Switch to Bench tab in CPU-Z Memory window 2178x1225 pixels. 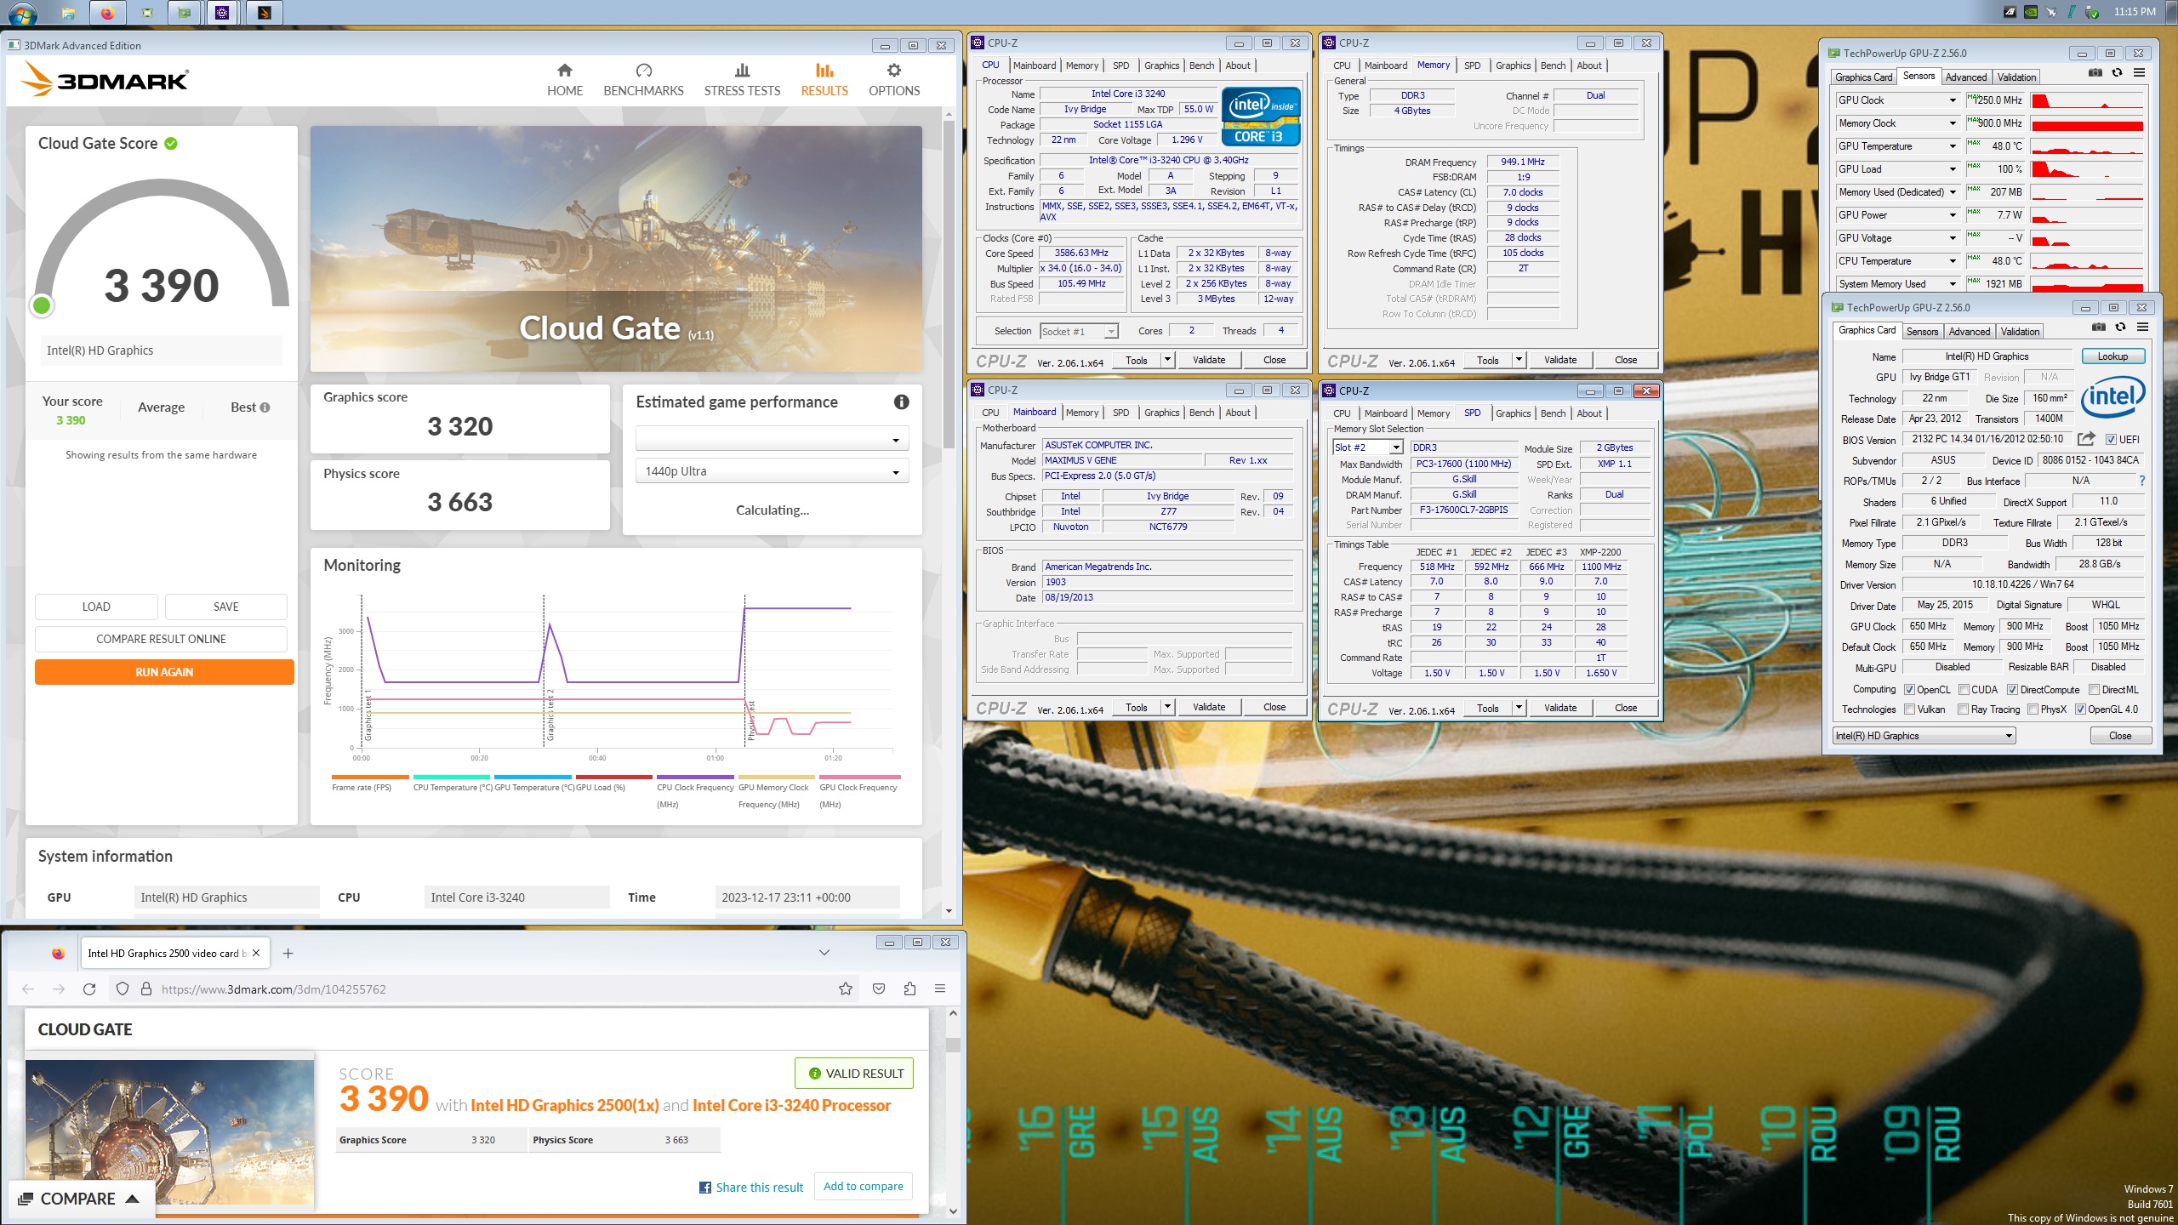coord(1553,66)
